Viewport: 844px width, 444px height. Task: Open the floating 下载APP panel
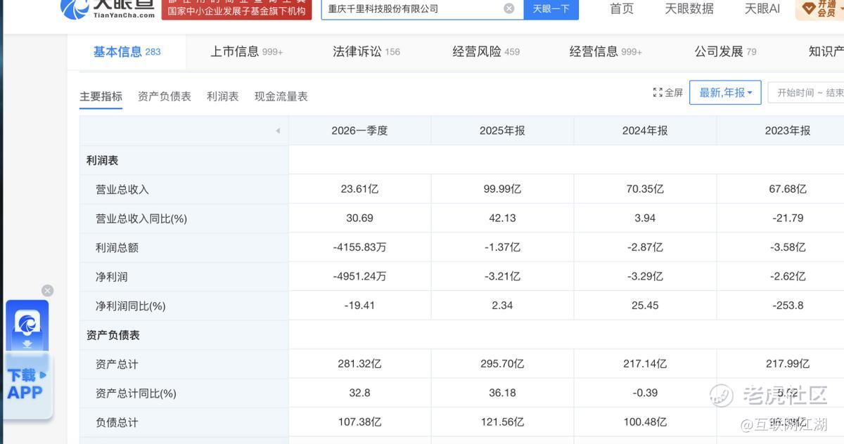pos(27,359)
